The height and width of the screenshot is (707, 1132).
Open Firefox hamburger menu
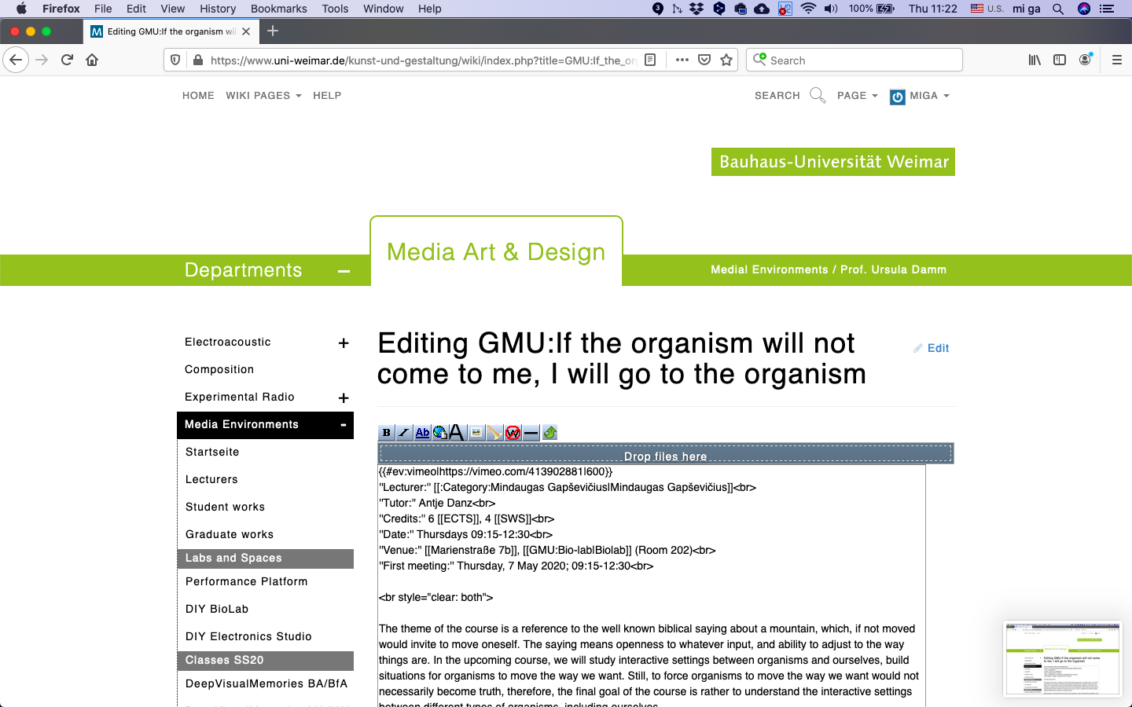(1116, 60)
